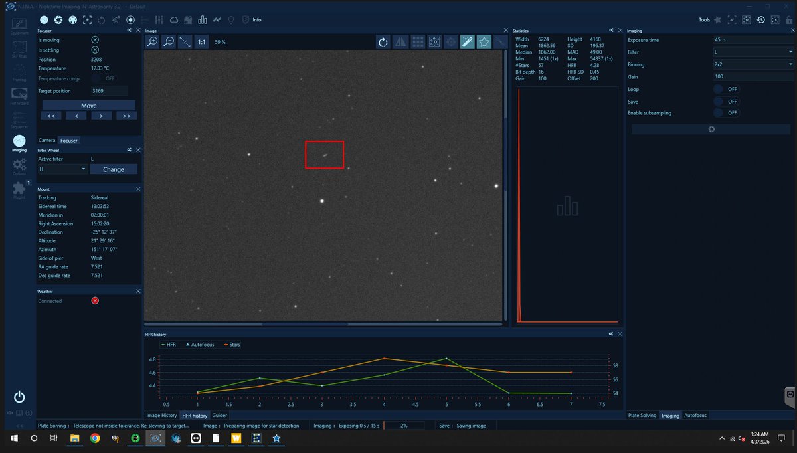Viewport: 797px width, 453px height.
Task: Toggle the auto stretch magic wand icon
Action: click(x=468, y=42)
